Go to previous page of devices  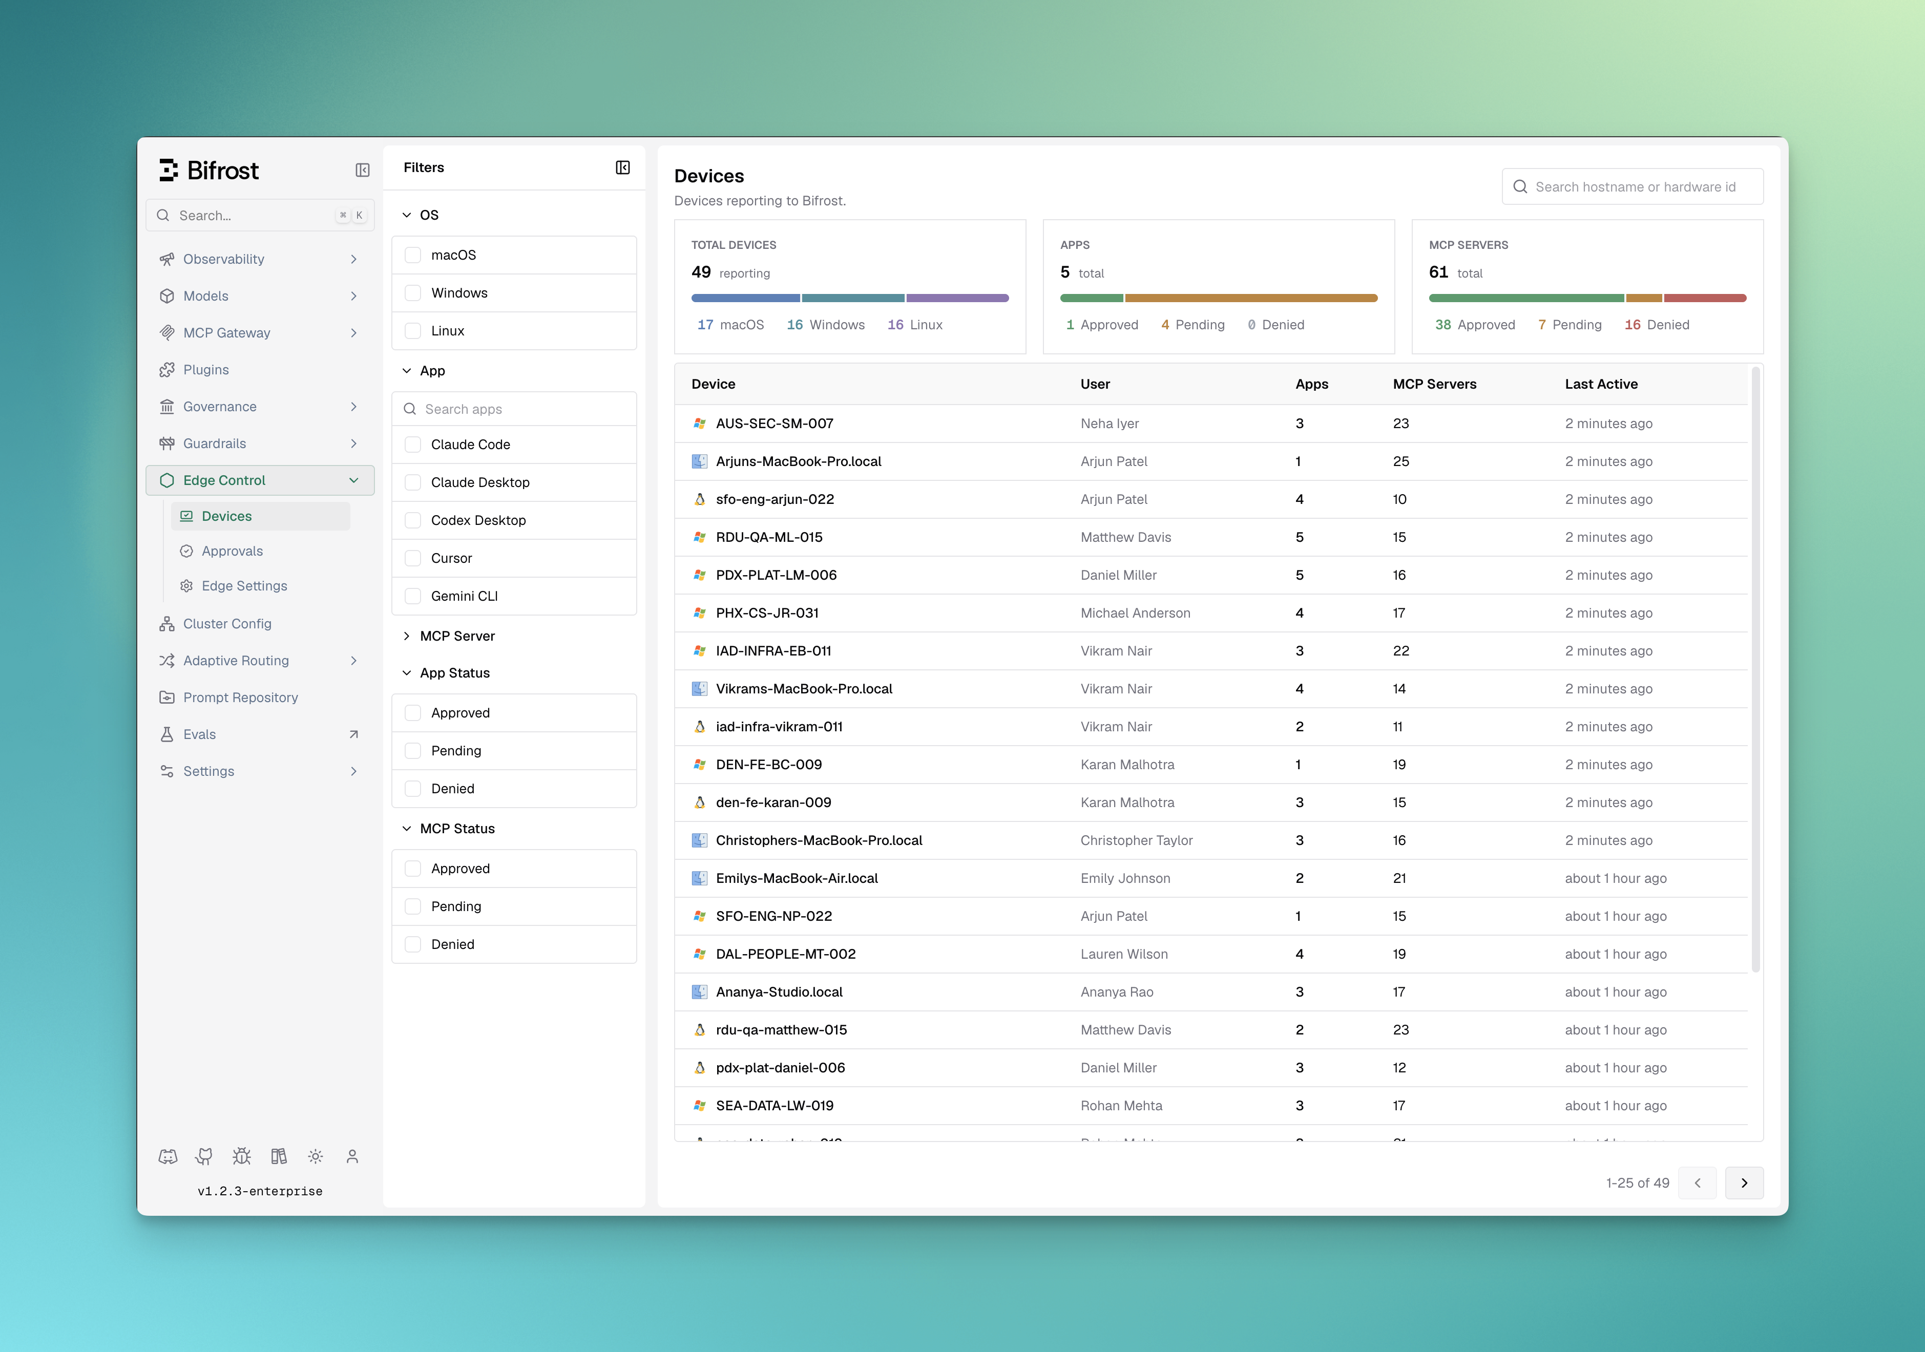[1697, 1182]
